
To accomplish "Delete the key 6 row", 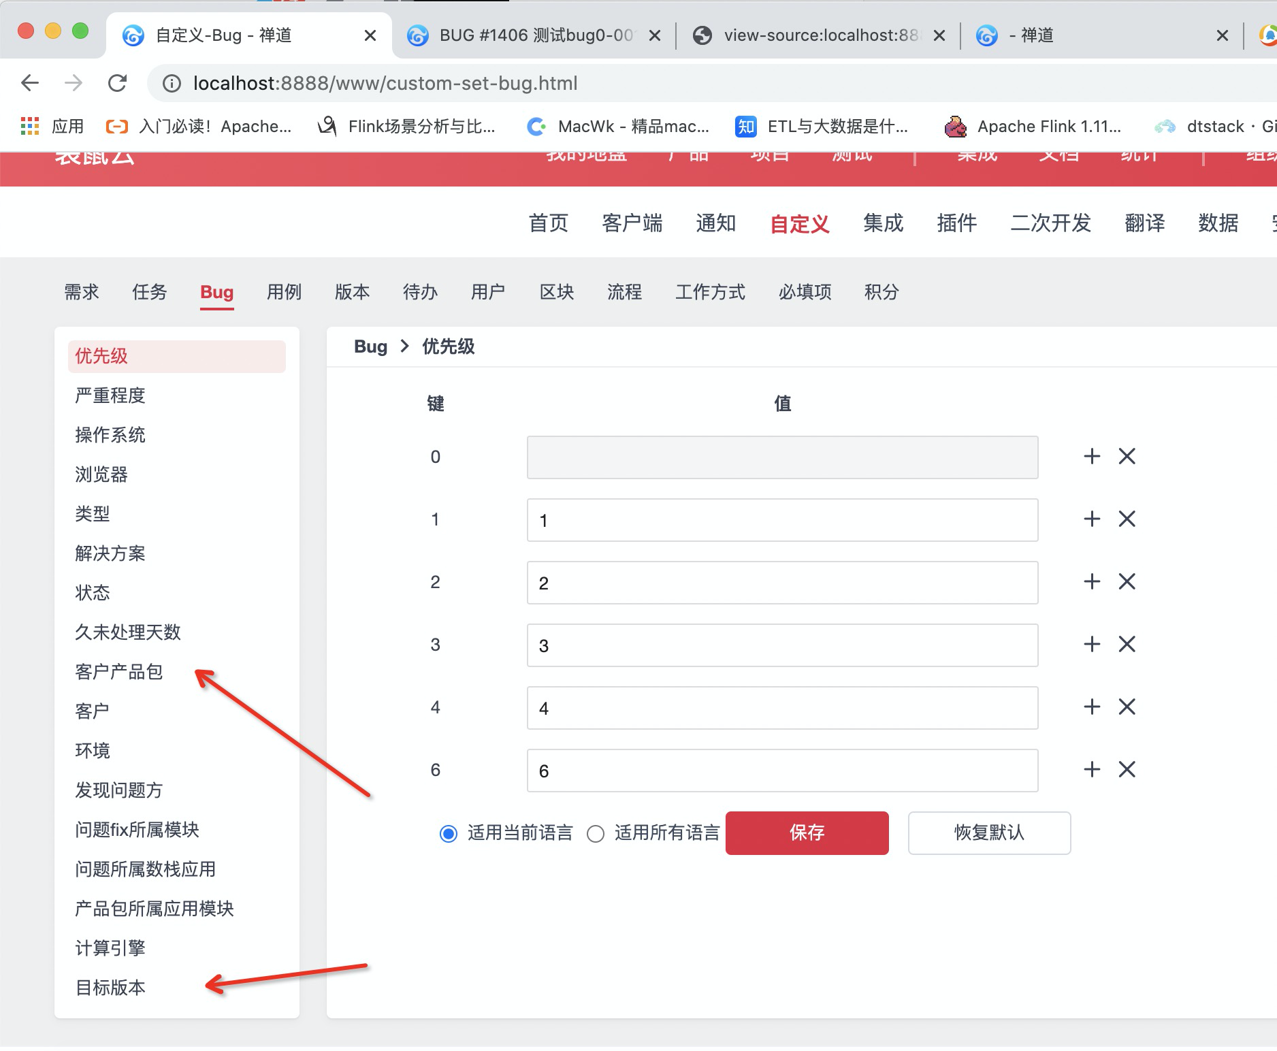I will pyautogui.click(x=1127, y=769).
